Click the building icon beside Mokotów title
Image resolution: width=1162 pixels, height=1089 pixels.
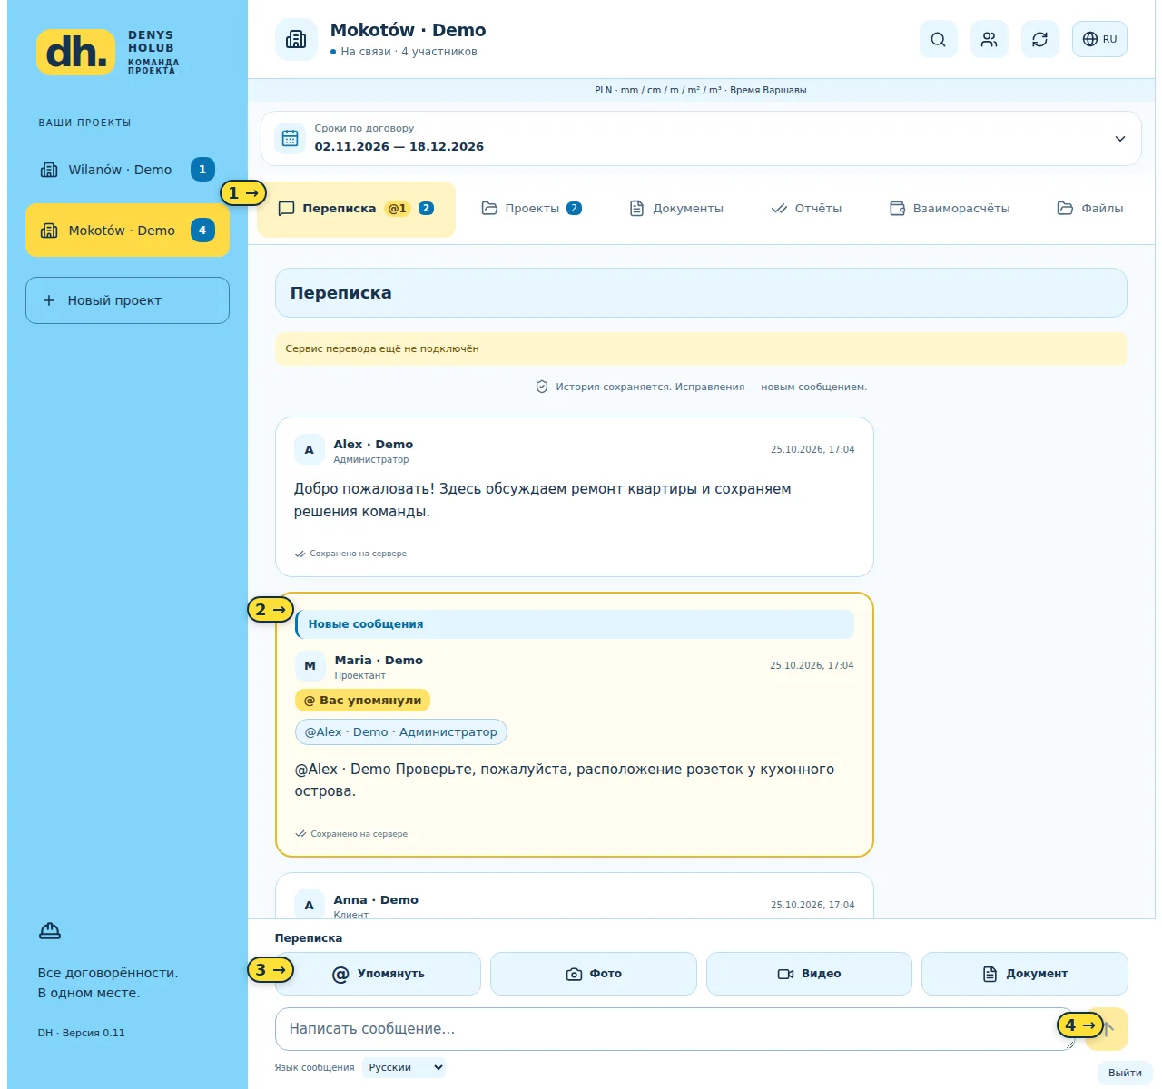pos(296,39)
